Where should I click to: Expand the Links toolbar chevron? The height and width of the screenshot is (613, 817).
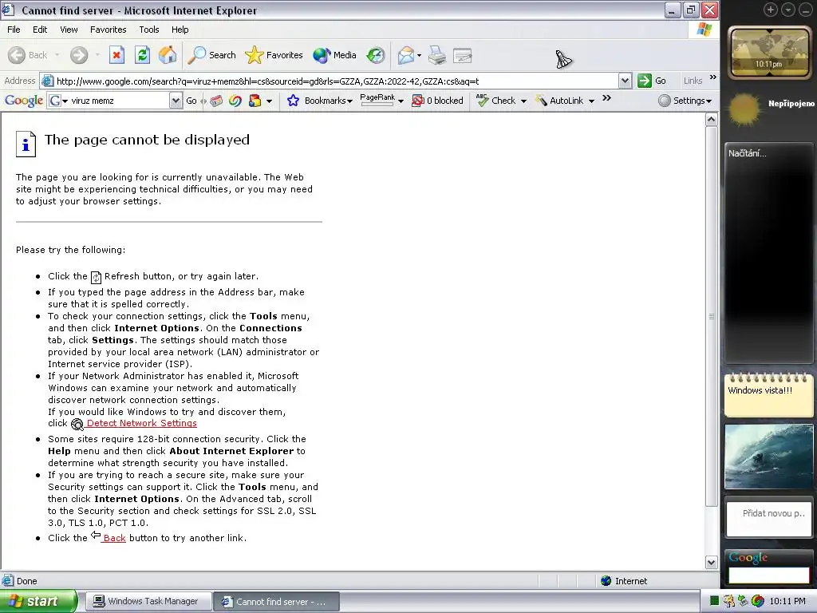[x=713, y=77]
